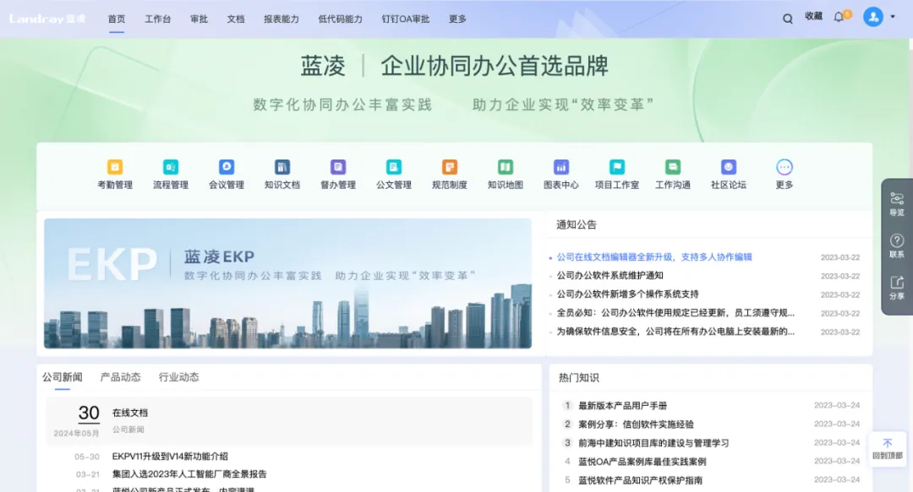Click the 蓝凌EKP city skyline banner
913x492 pixels.
(x=287, y=284)
